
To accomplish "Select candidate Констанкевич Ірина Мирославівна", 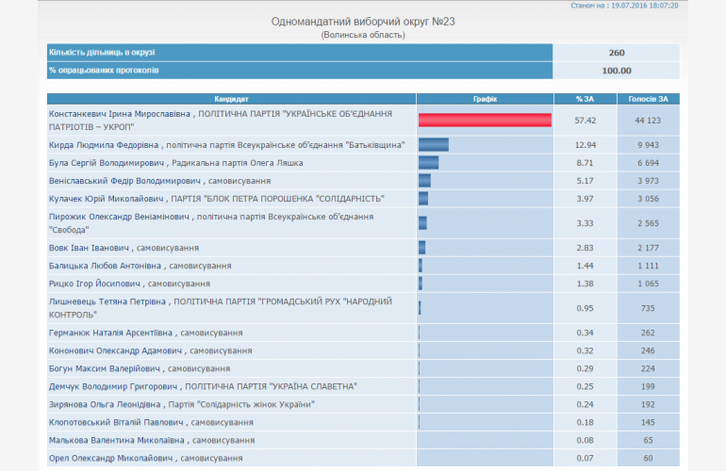I will point(121,114).
